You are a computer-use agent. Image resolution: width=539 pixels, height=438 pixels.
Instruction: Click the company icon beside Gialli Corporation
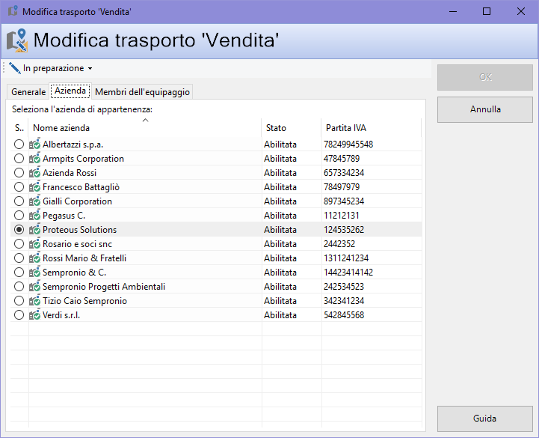(34, 201)
